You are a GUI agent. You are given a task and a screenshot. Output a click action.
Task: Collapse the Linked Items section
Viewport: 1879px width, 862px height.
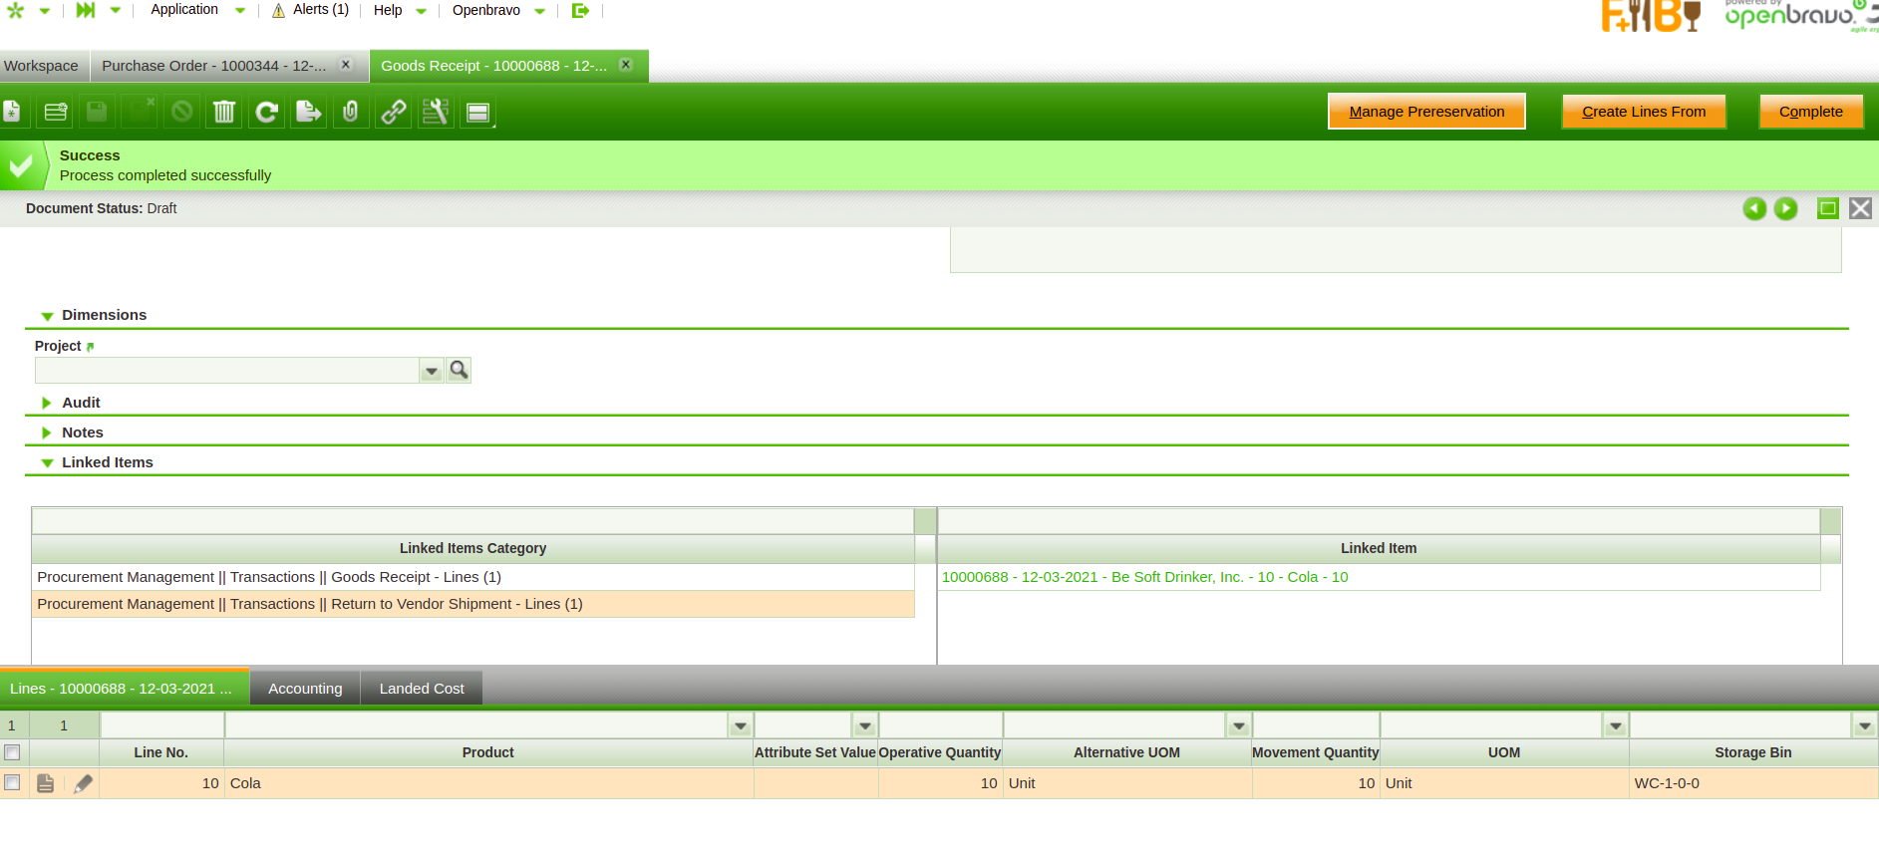coord(47,462)
